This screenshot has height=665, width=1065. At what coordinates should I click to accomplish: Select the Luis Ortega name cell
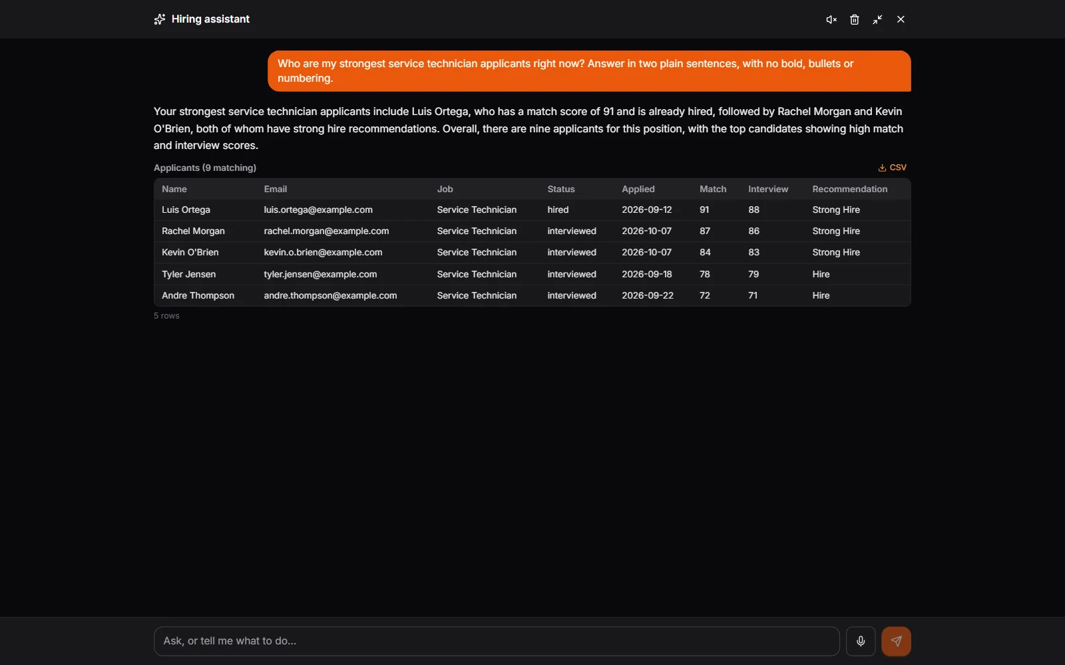186,209
